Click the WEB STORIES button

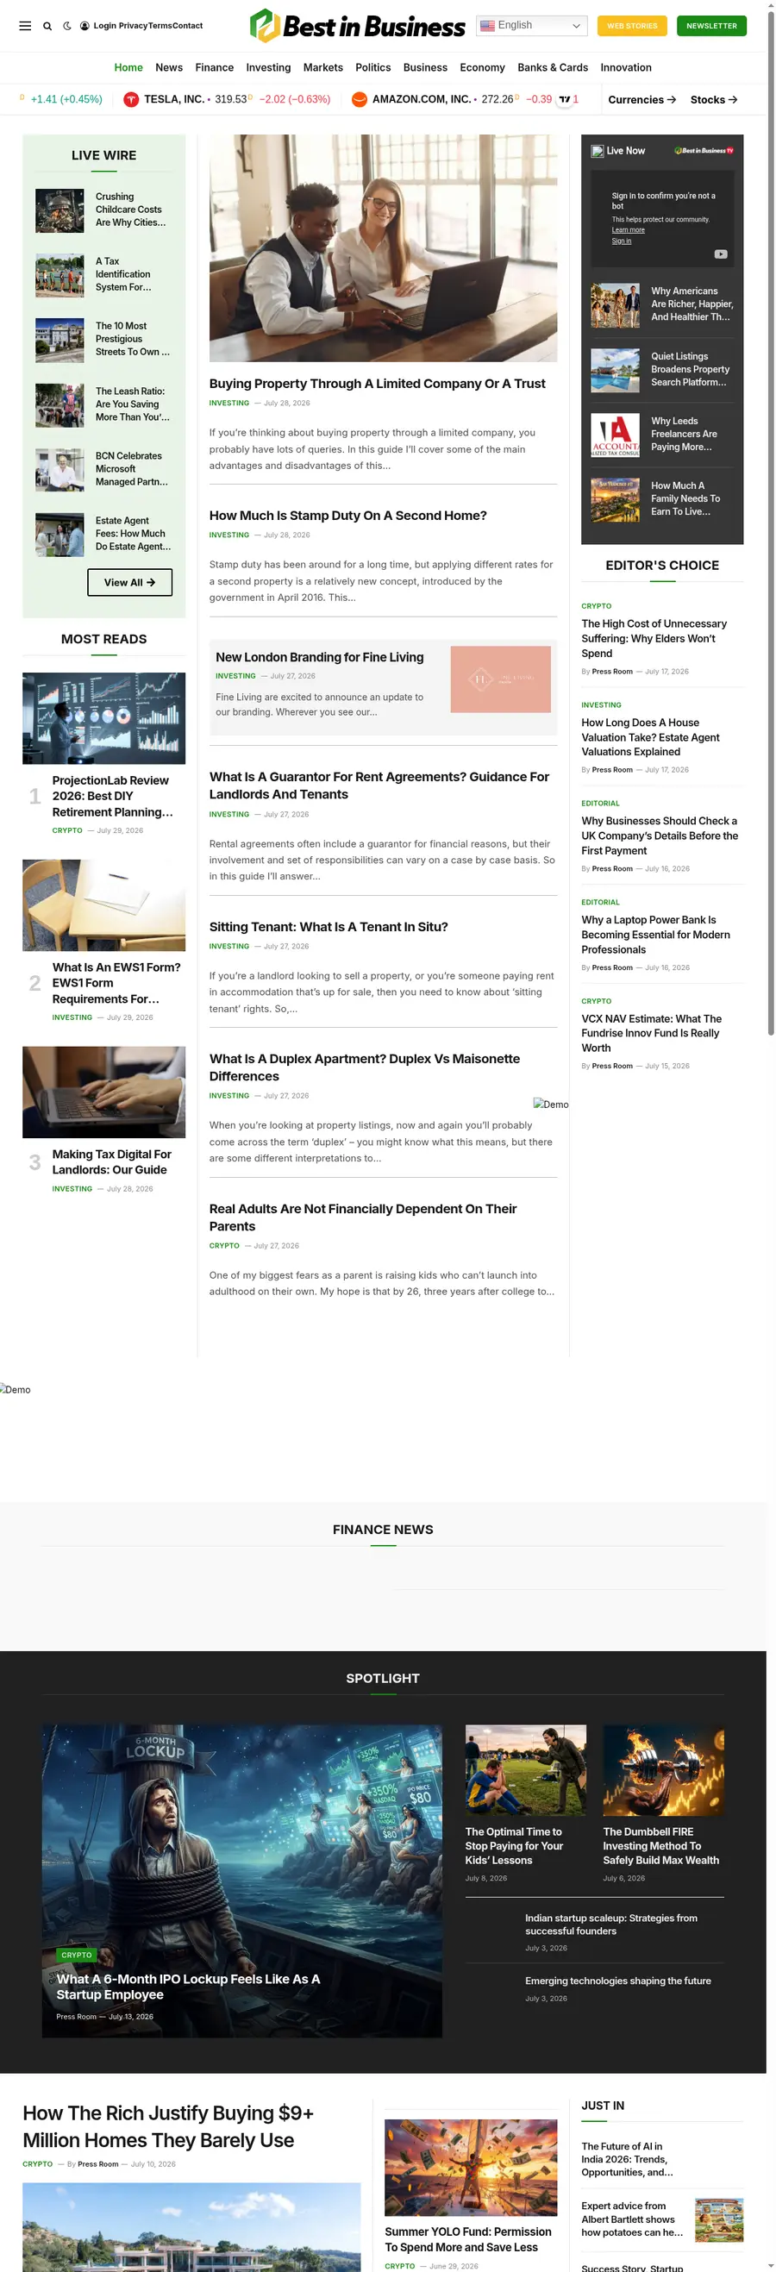pyautogui.click(x=632, y=26)
